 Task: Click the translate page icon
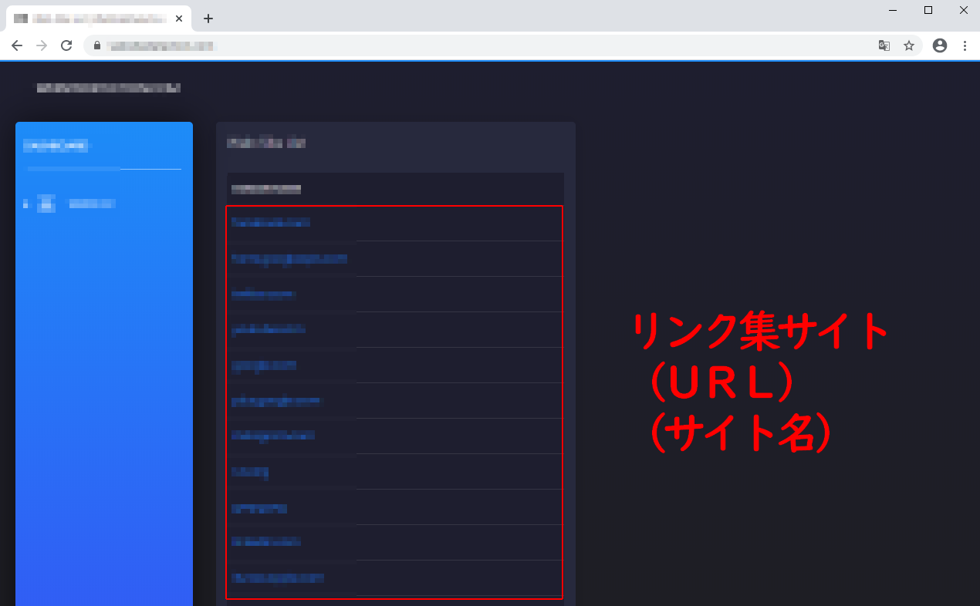(x=884, y=45)
